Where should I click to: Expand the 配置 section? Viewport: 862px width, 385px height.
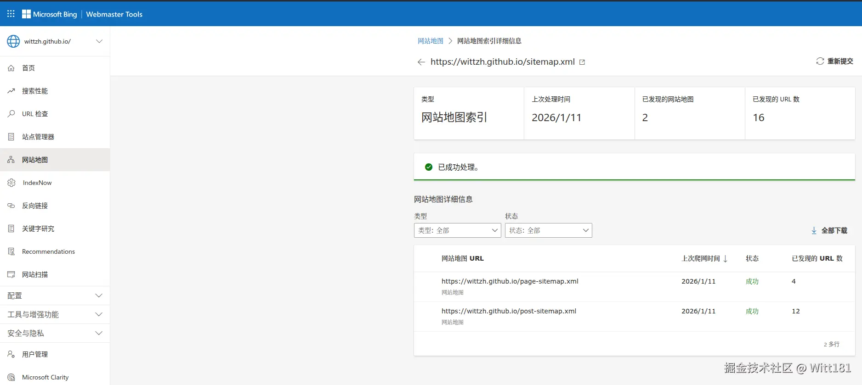pos(55,296)
